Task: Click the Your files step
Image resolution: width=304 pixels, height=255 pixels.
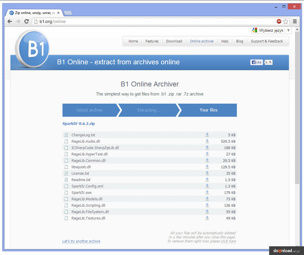Action: (208, 110)
